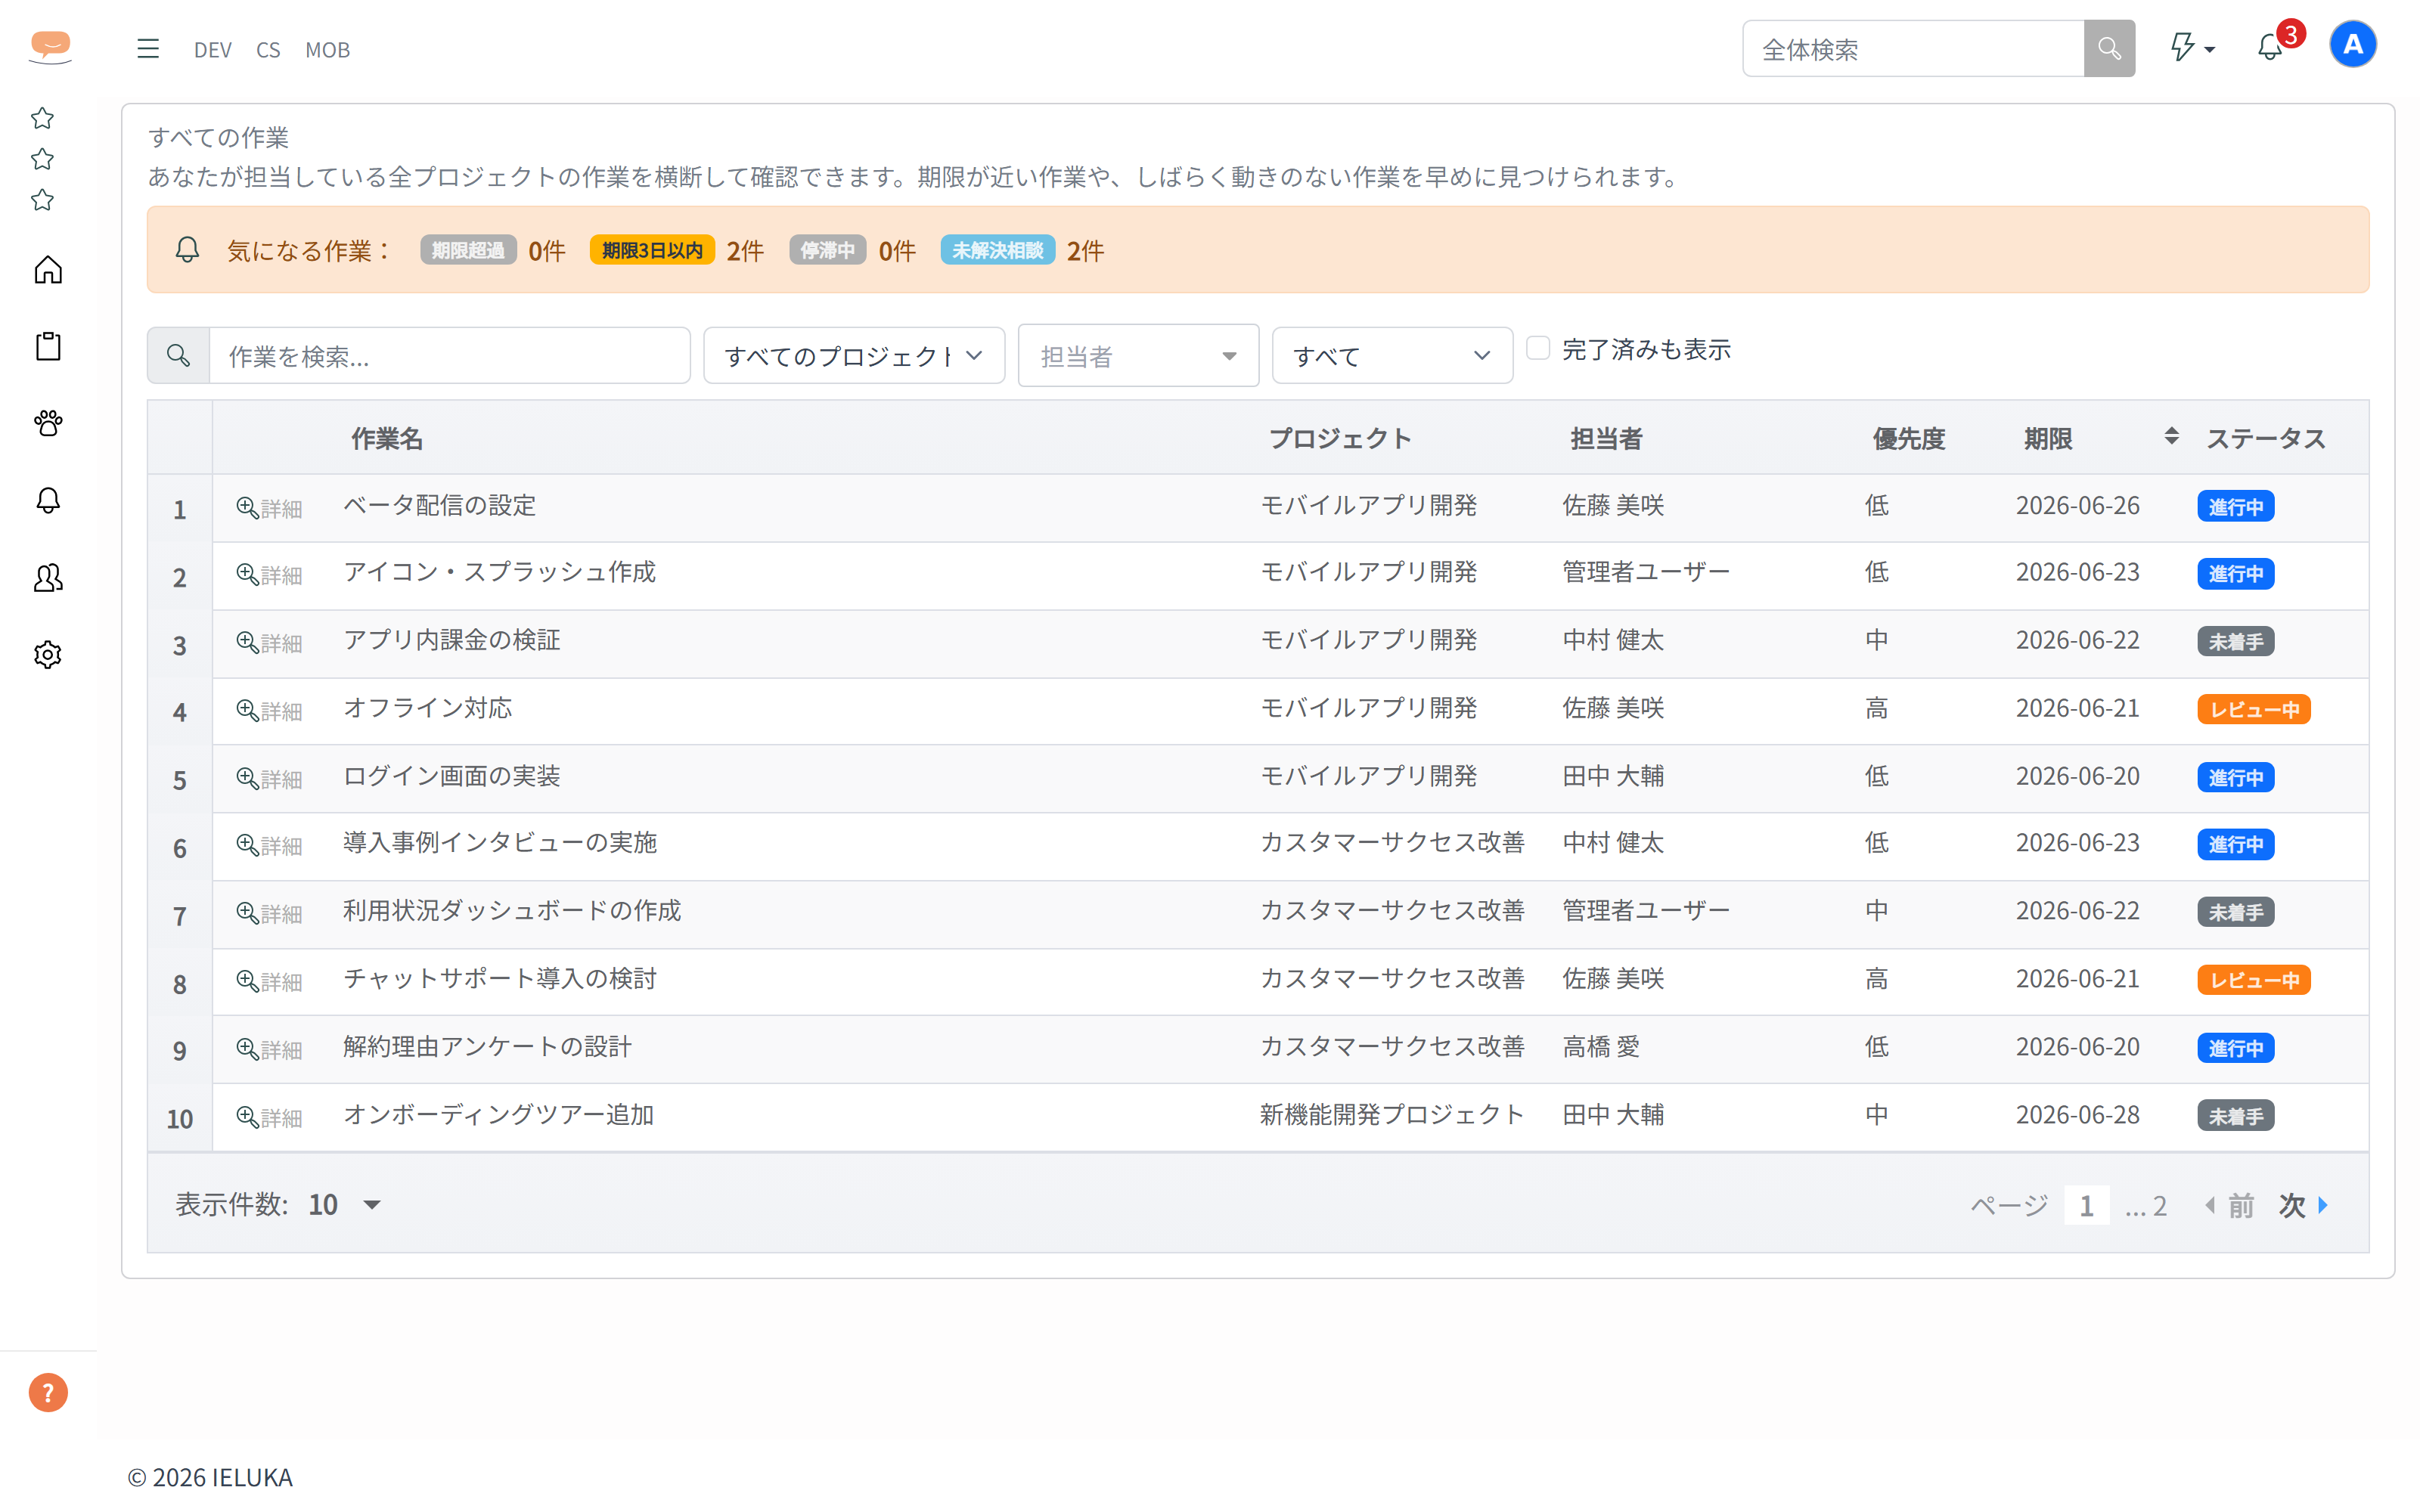Click page number 1
The image size is (2420, 1512).
pos(2087,1205)
